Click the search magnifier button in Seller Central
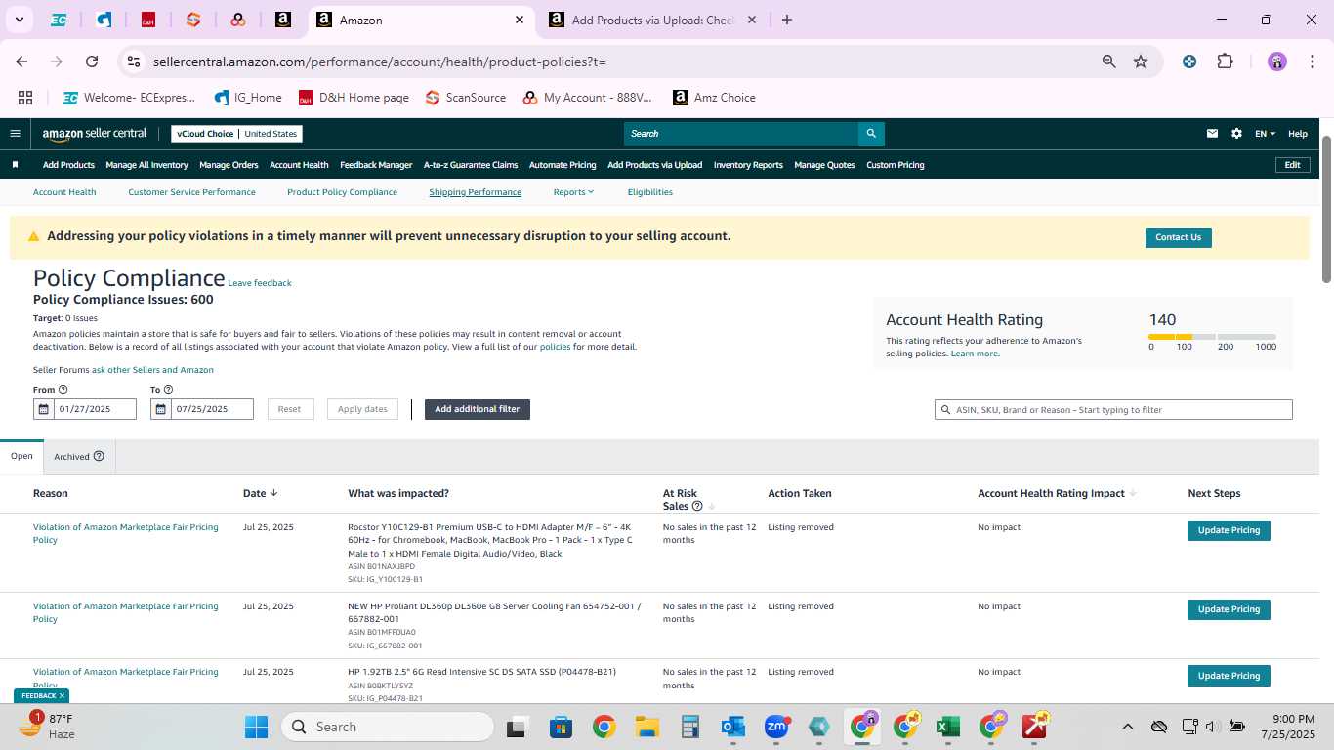The width and height of the screenshot is (1334, 750). (x=871, y=134)
